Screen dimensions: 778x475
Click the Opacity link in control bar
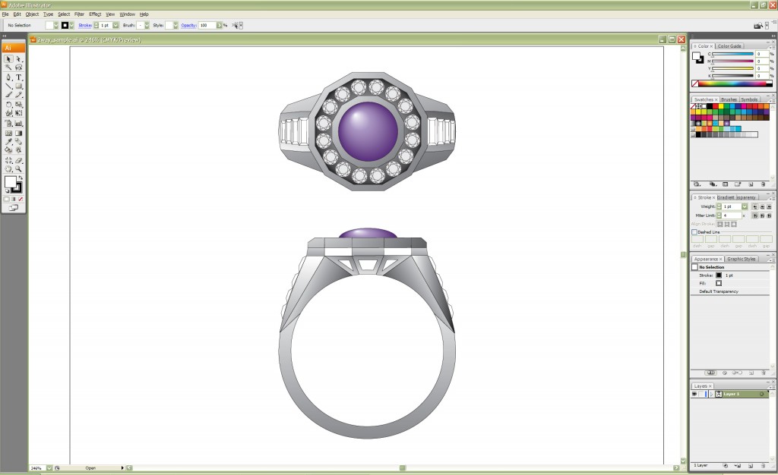[x=188, y=25]
